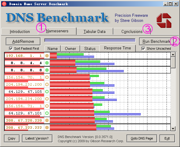
Task: Open the Introduction tab
Action: tap(20, 31)
